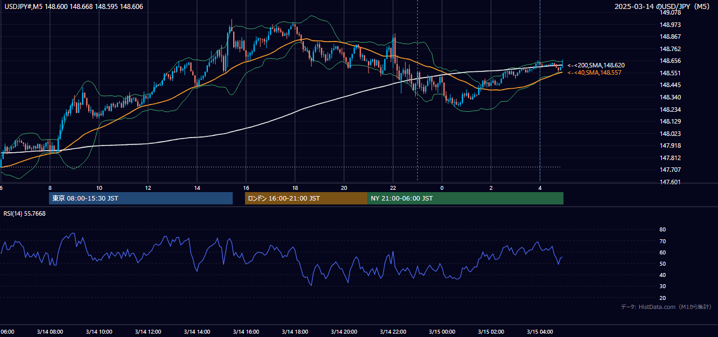Click the 40 SMA 148.557 label
Screen dimensions: 718x337
[594, 73]
